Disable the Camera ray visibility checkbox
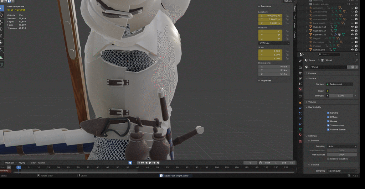The height and width of the screenshot is (189, 365). 328,113
